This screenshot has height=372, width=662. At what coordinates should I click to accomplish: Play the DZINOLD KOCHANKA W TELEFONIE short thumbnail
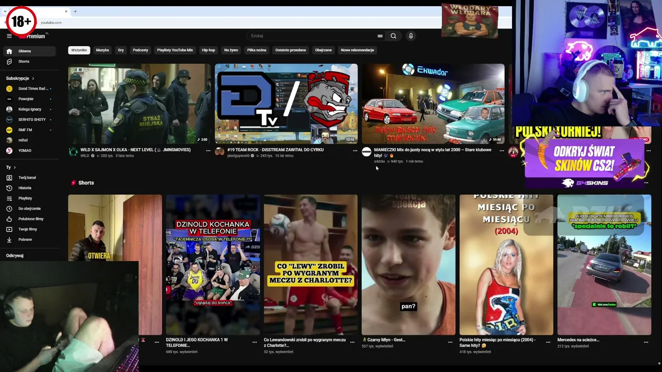213,265
